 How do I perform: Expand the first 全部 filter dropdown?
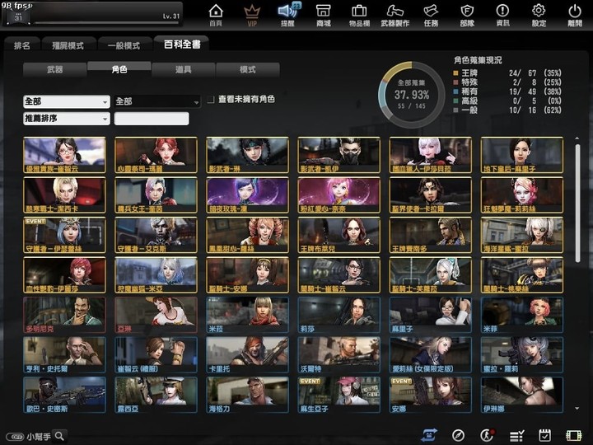click(x=67, y=101)
